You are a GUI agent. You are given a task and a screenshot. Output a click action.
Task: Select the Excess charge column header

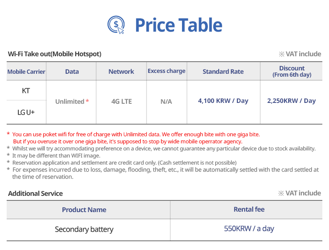(x=167, y=71)
